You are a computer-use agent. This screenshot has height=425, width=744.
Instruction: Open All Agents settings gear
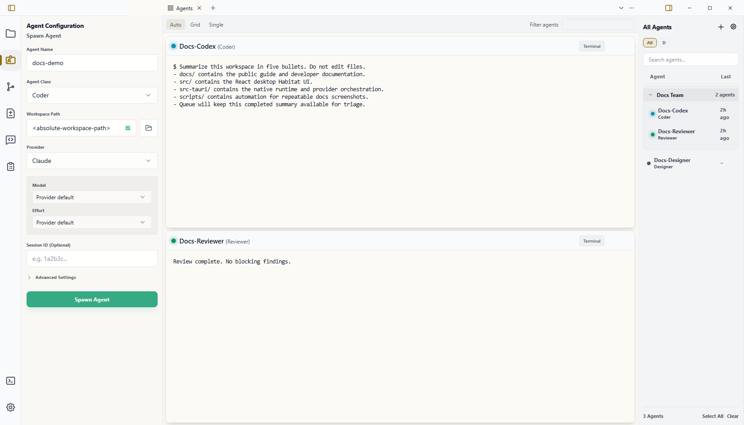[x=733, y=27]
